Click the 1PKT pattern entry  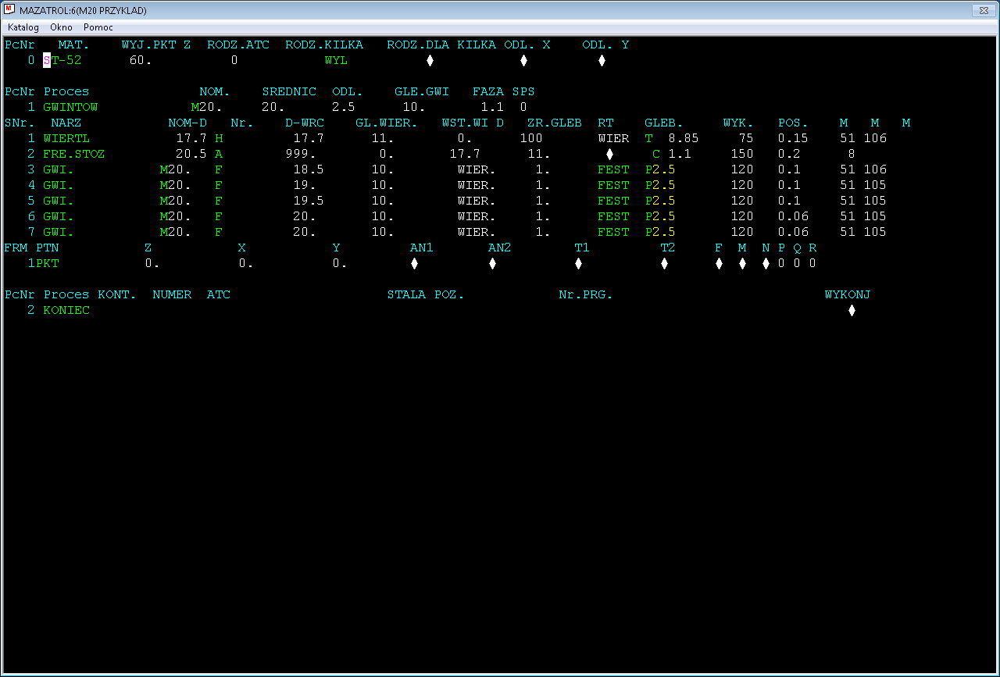click(43, 263)
